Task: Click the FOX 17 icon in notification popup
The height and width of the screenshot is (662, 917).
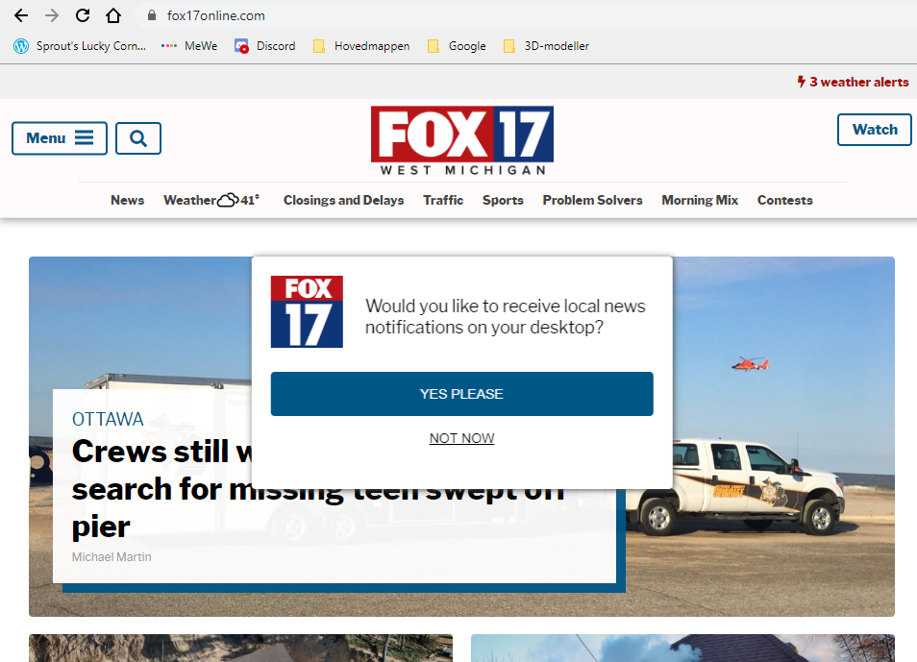Action: (x=307, y=311)
